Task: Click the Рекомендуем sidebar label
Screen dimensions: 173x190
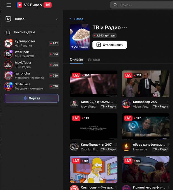Action: [x=25, y=32]
